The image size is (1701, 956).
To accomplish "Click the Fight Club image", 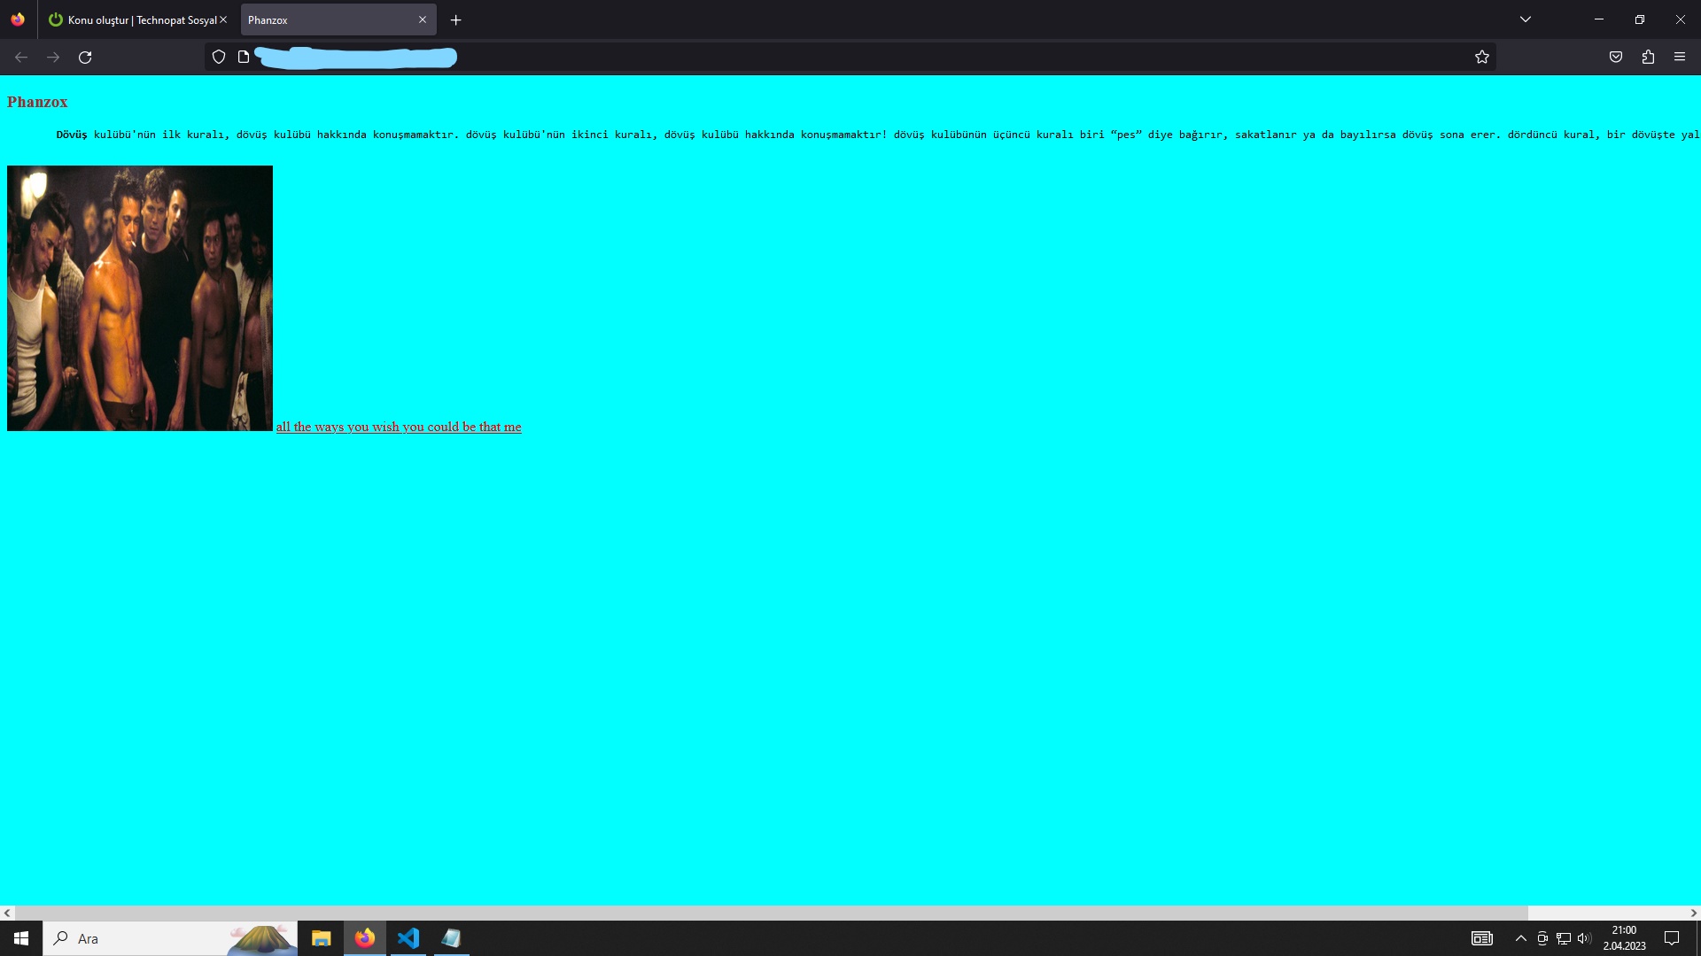I will (140, 298).
